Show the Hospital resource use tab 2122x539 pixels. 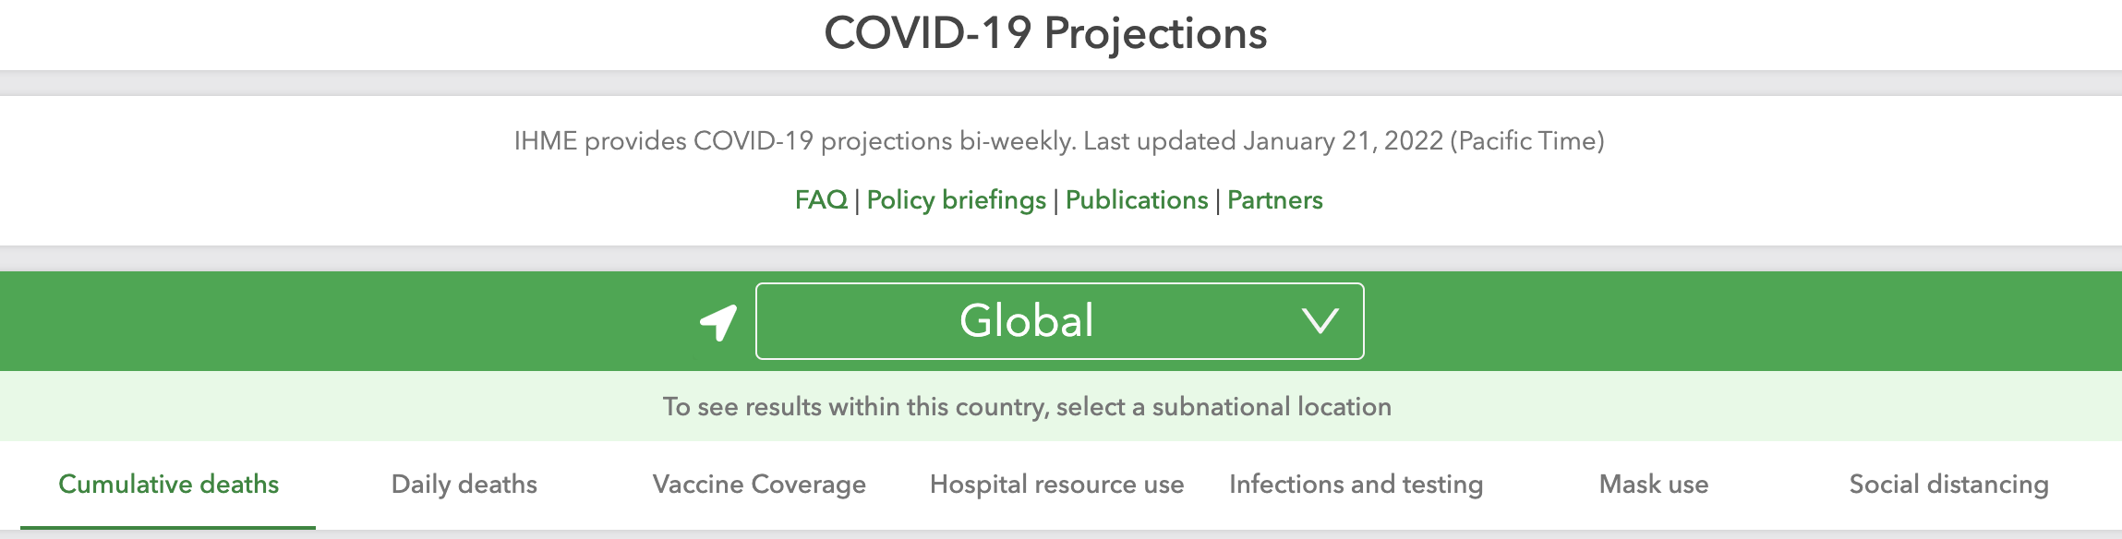pos(1056,485)
